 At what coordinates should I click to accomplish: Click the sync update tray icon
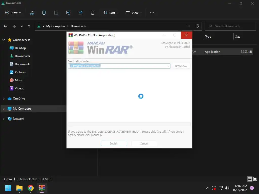pos(214,188)
